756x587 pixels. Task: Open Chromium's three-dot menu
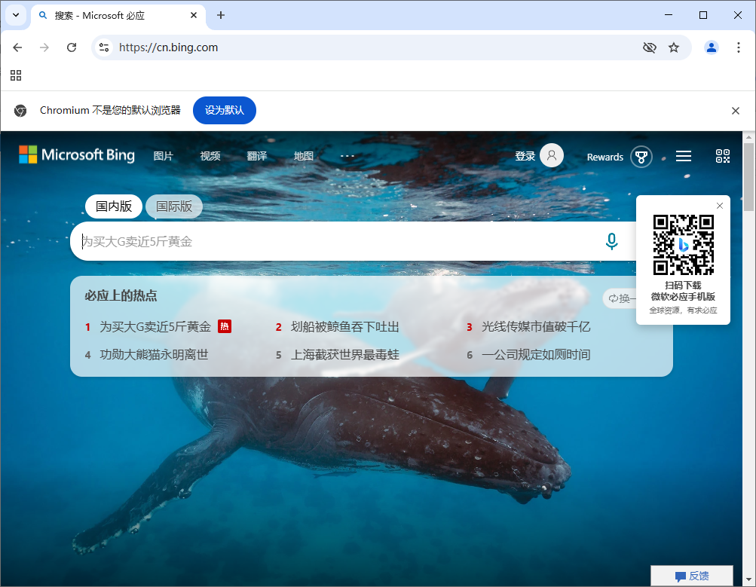(739, 47)
